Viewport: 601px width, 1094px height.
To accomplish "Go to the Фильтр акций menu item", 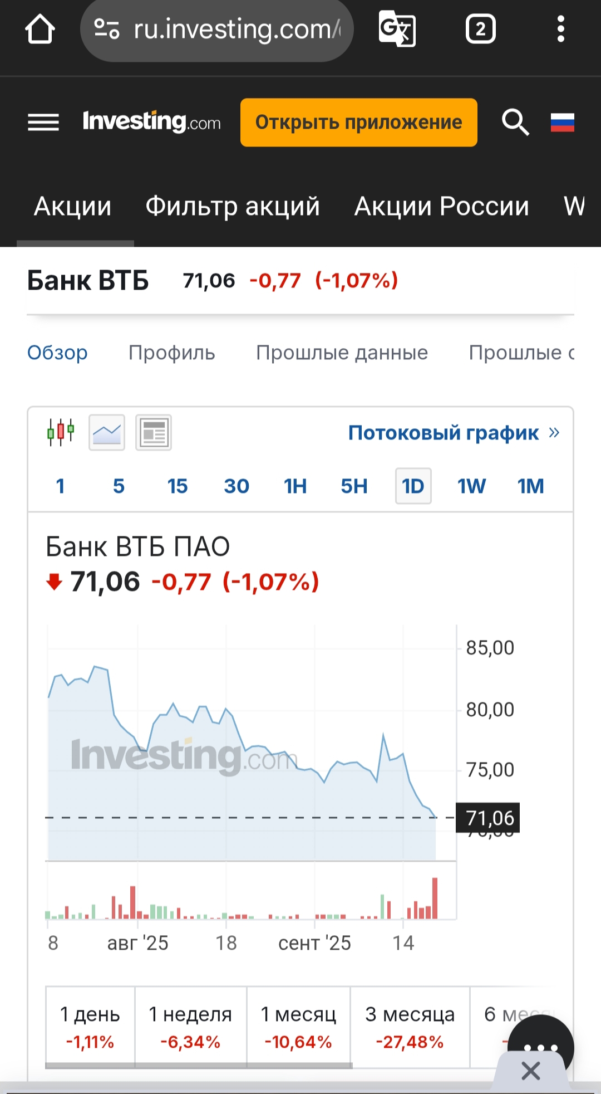I will [233, 206].
